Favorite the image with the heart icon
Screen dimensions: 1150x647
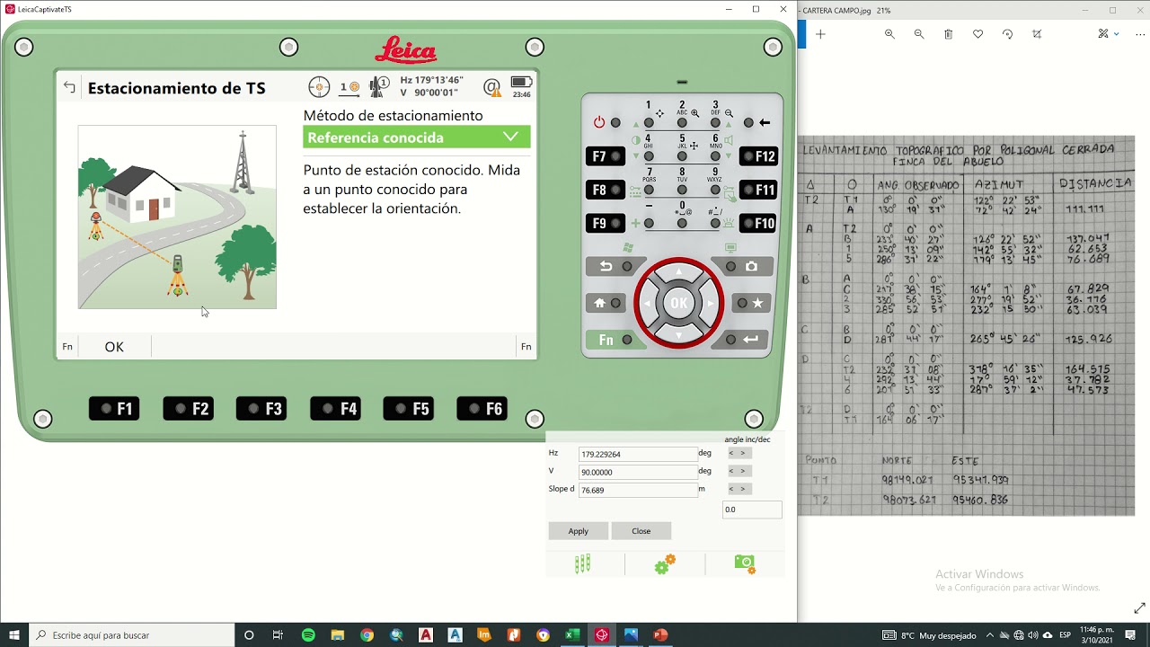977,34
